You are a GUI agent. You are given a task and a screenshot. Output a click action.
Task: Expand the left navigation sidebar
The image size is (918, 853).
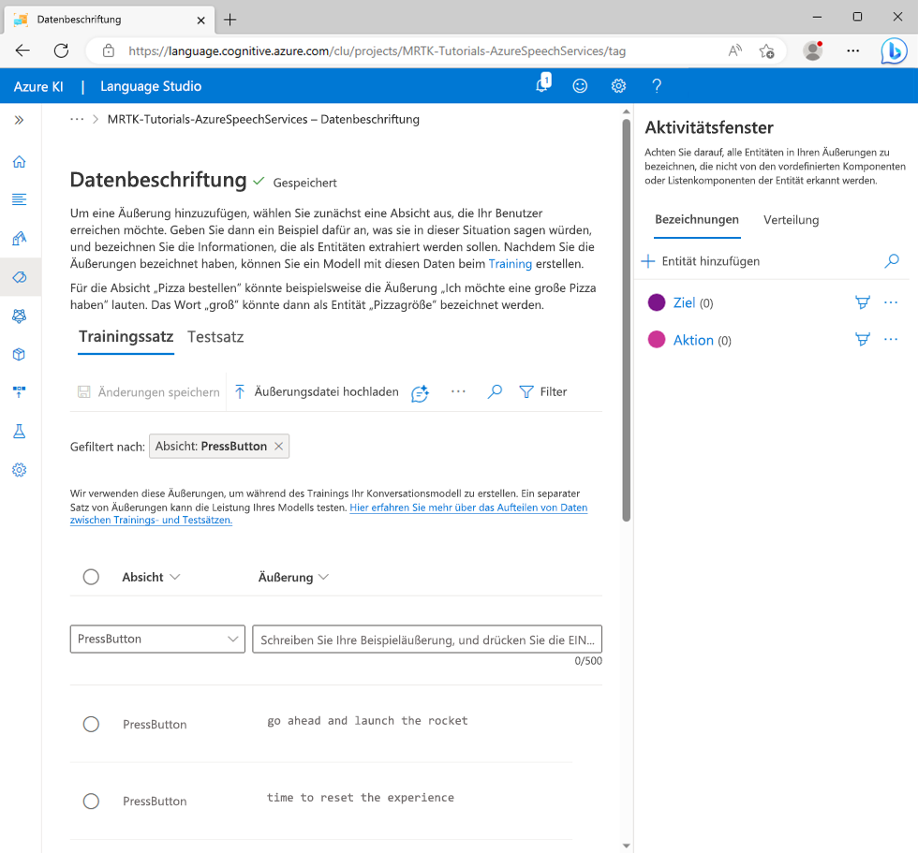click(x=19, y=120)
